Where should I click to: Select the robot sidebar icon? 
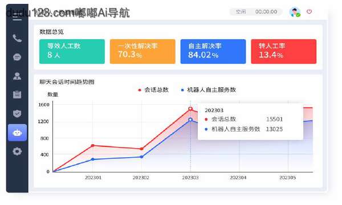17,133
